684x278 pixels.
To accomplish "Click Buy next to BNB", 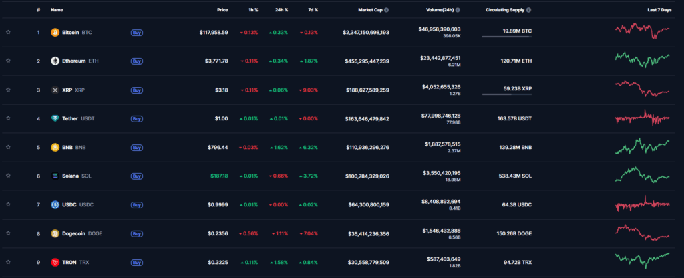I will [x=136, y=147].
